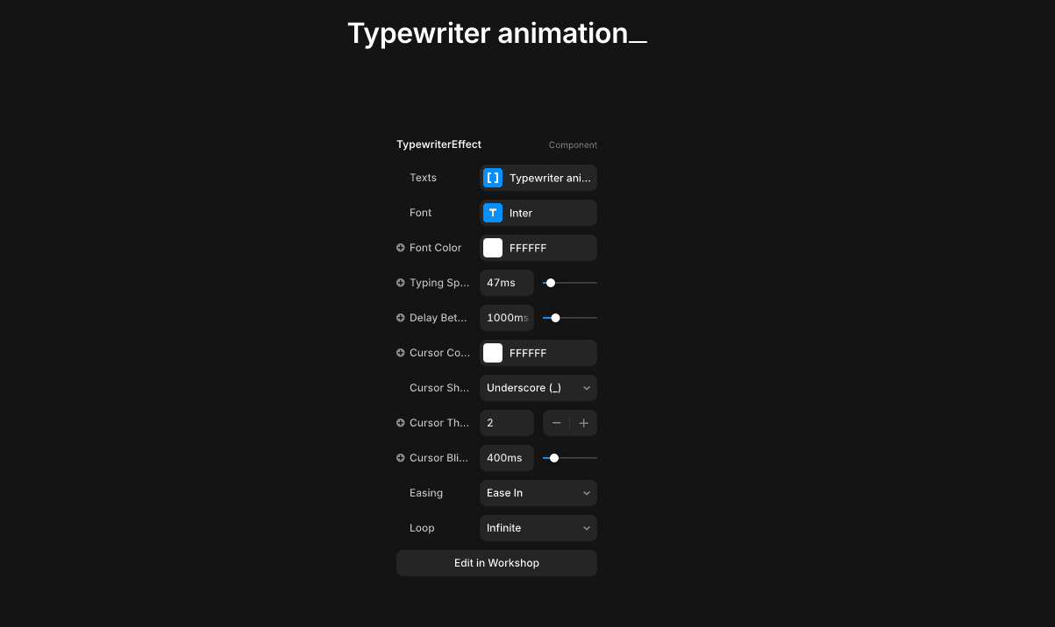
Task: Open the Inter font selector
Action: 538,213
